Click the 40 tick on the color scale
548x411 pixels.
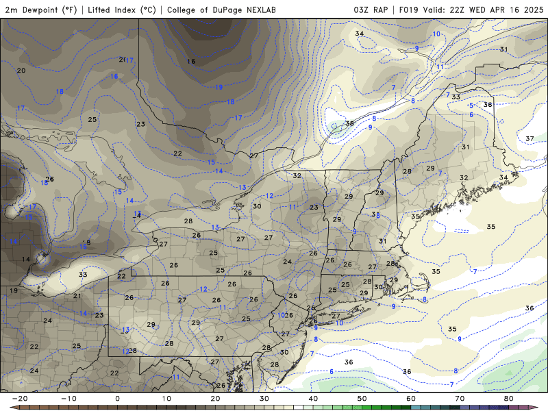click(x=313, y=399)
